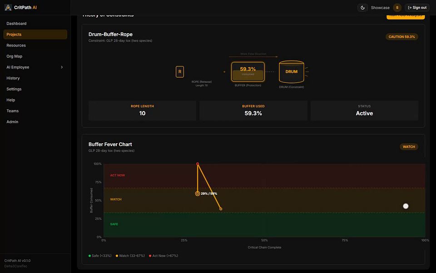
Task: Click the Buffer Fever Chart heading
Action: click(x=110, y=144)
